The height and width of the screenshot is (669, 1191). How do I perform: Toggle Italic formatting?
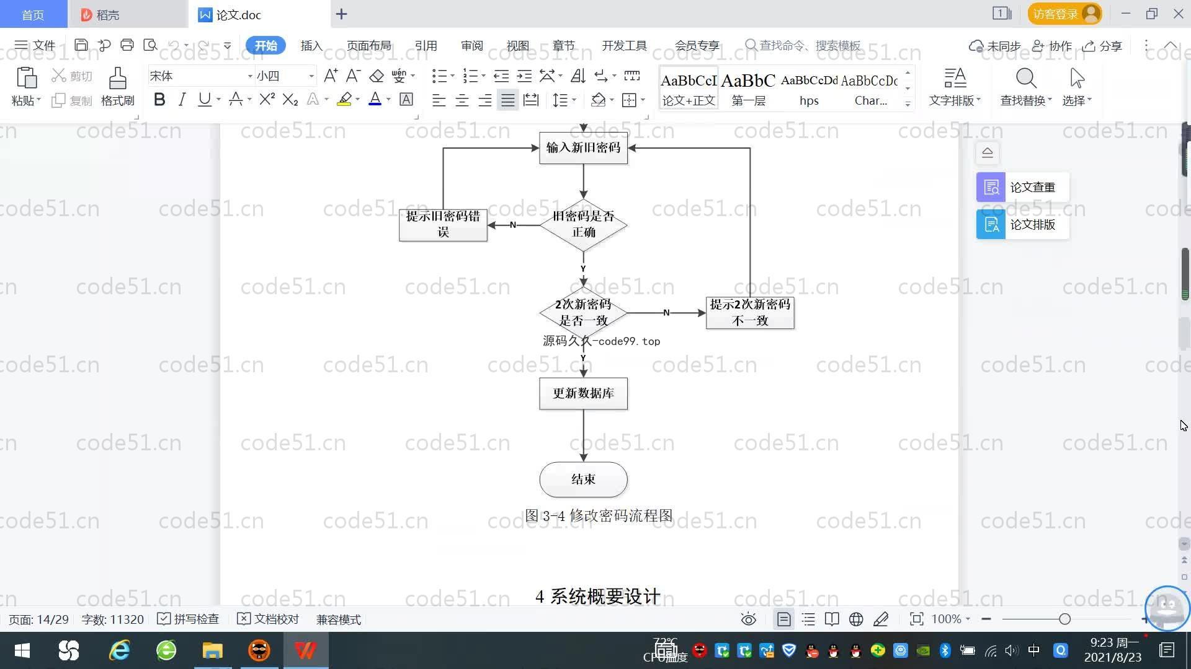tap(182, 99)
